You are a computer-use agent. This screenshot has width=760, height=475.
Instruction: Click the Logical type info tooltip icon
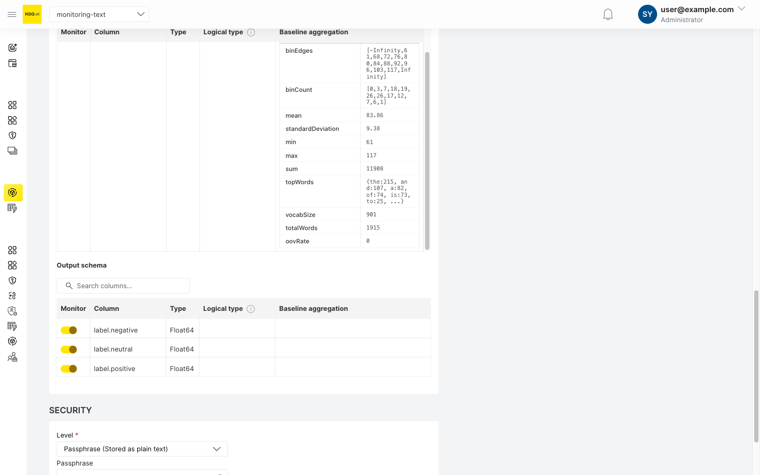pos(251,309)
